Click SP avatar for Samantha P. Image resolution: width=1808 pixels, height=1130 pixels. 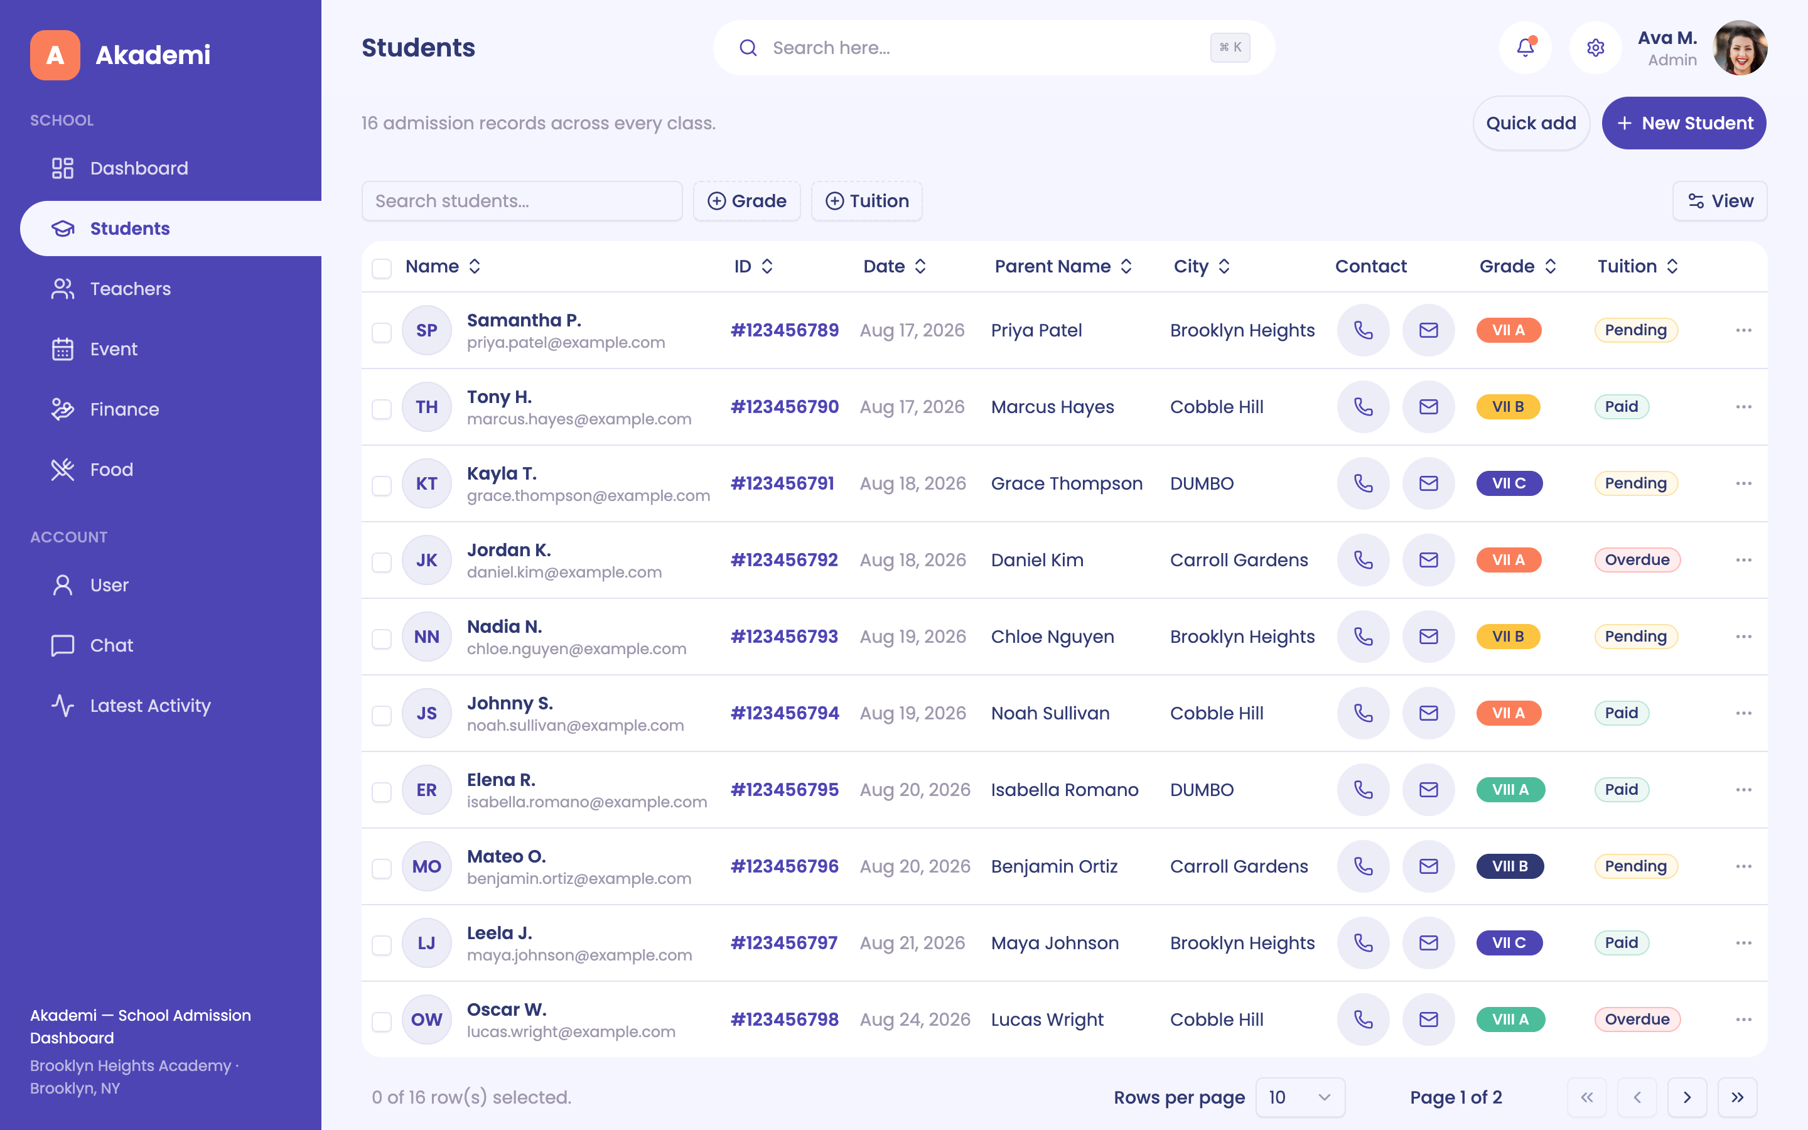coord(427,330)
